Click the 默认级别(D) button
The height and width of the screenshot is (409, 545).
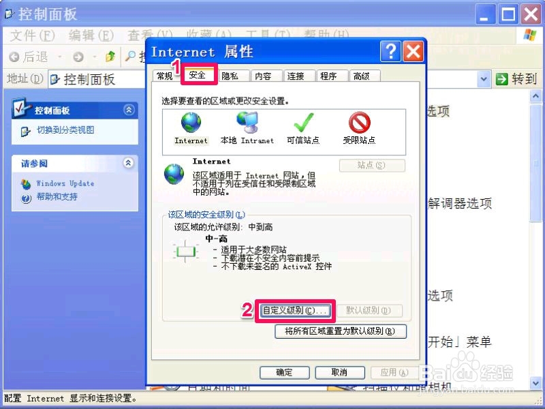(x=369, y=311)
